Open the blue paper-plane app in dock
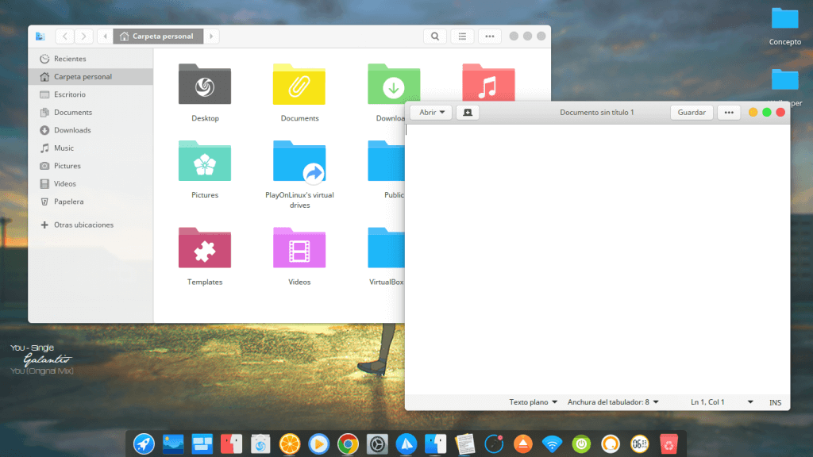This screenshot has height=457, width=813. pos(406,444)
